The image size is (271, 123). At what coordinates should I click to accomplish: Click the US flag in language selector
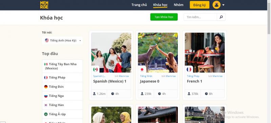click(x=47, y=40)
